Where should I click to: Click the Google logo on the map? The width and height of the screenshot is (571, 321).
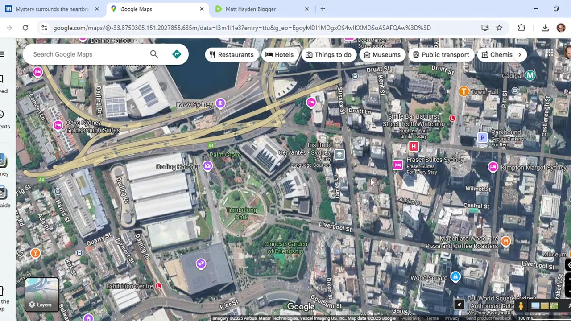tap(301, 307)
